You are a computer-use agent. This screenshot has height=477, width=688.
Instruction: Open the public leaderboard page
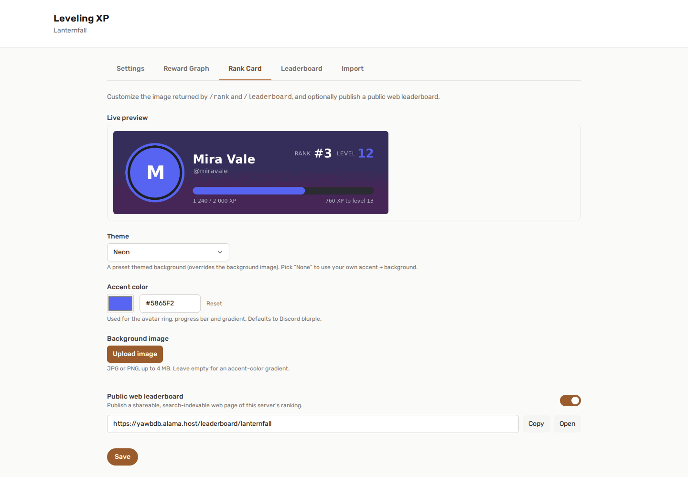567,424
